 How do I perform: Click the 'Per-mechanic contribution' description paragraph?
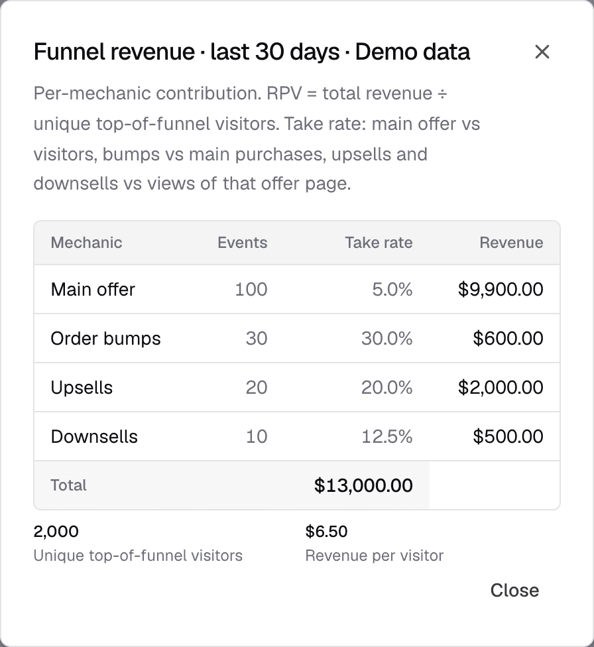point(257,139)
